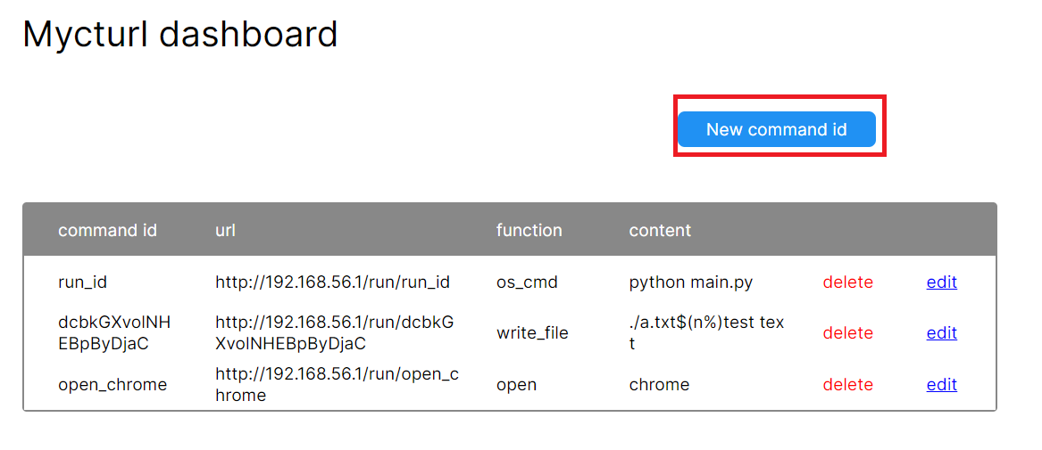The image size is (1042, 450).
Task: Edit the run_id command
Action: click(x=941, y=282)
